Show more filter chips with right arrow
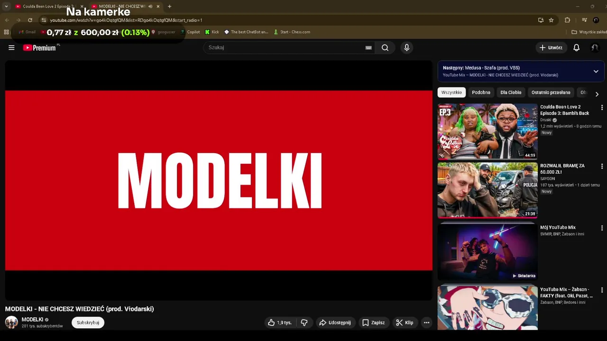Image resolution: width=607 pixels, height=341 pixels. 597,94
